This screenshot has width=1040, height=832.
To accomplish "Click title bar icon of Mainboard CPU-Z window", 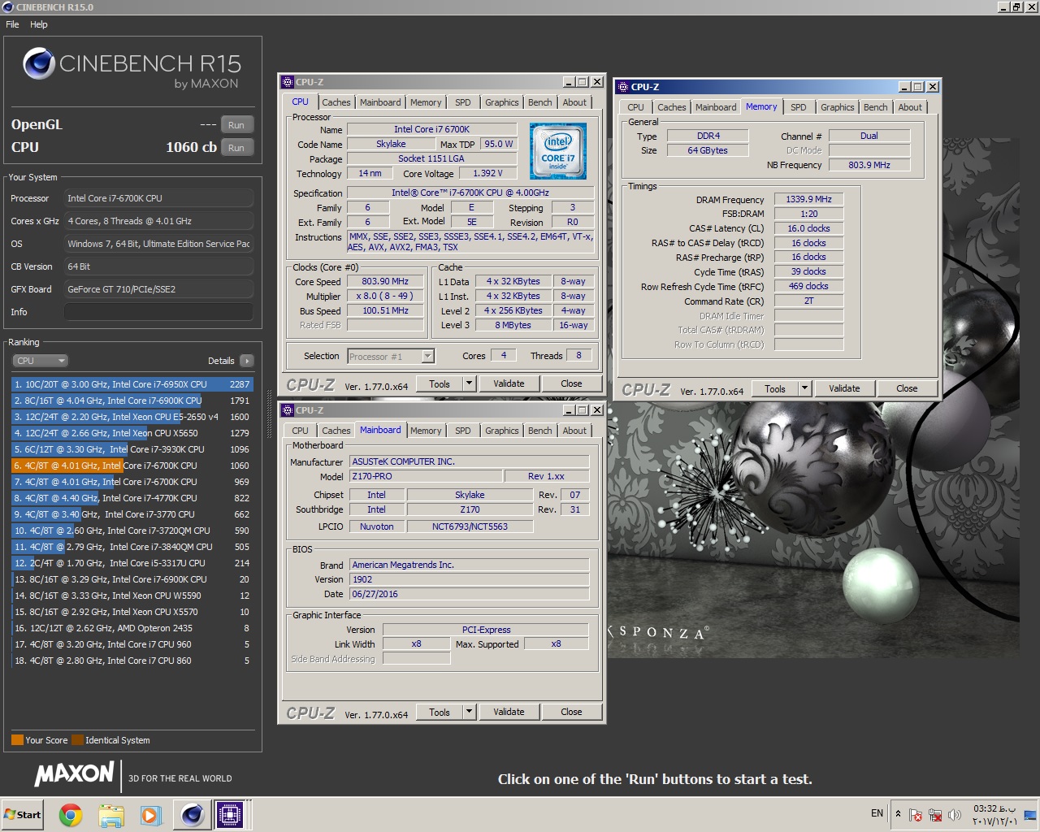I will (288, 410).
